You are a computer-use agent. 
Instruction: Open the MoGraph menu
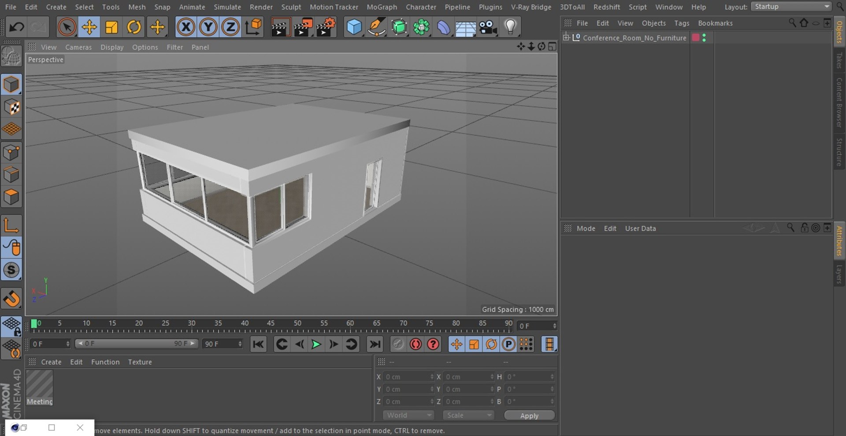click(x=382, y=7)
